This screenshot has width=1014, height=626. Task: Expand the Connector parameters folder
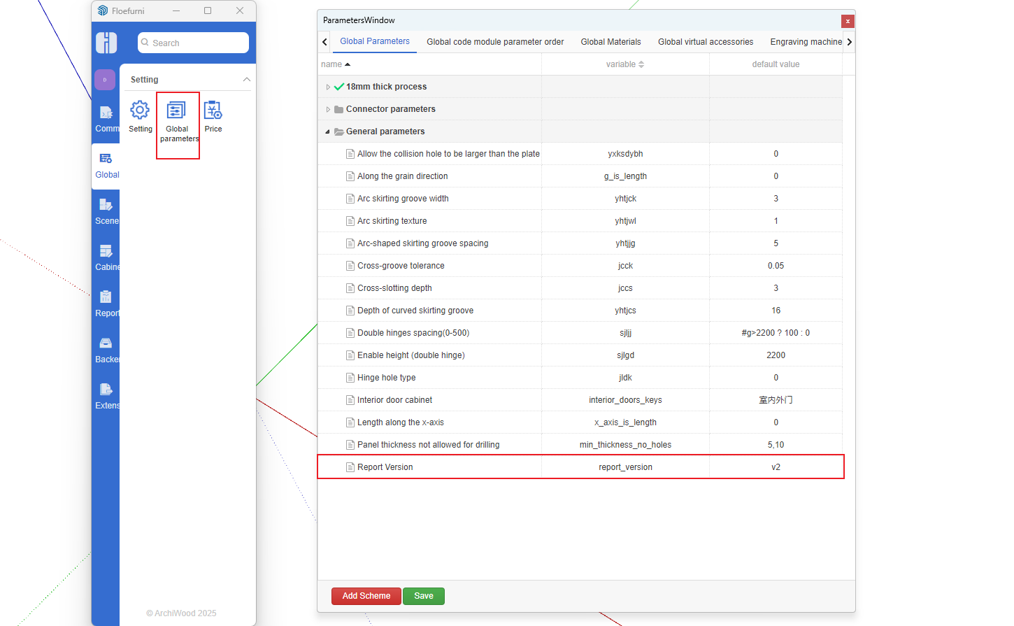point(328,109)
